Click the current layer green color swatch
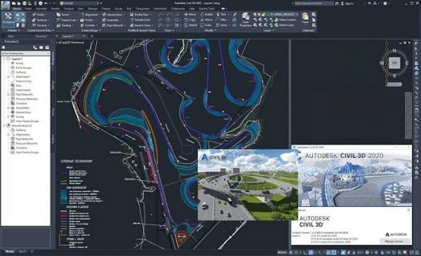421x256 pixels. click(268, 14)
